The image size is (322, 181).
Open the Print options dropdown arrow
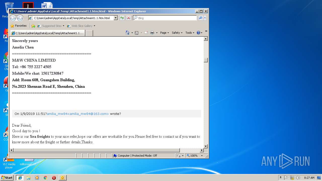tap(157, 33)
